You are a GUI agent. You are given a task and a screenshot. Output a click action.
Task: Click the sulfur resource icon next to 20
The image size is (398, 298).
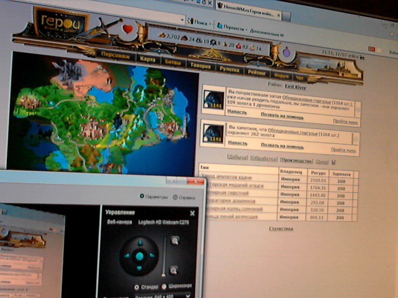tap(225, 44)
